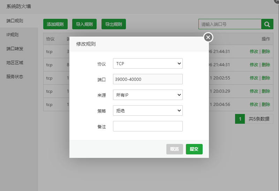
Task: Switch to the 服务状态 tab
Action: (x=19, y=76)
